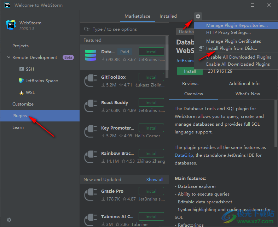Open the What's New tab
This screenshot has height=227, width=278.
point(248,94)
